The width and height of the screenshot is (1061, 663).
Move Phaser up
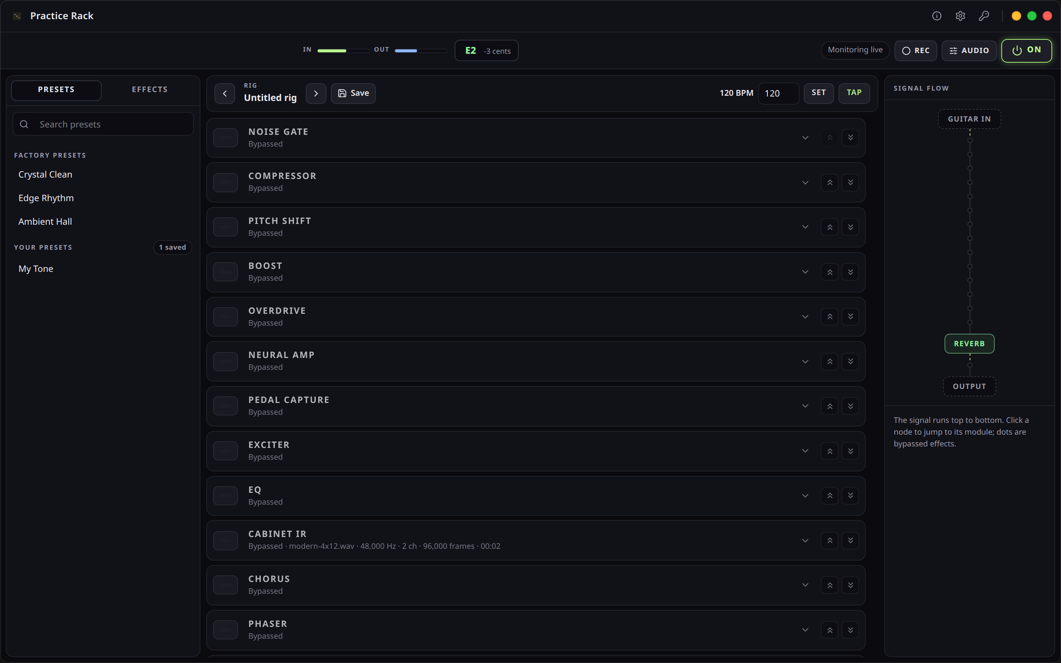tap(830, 630)
